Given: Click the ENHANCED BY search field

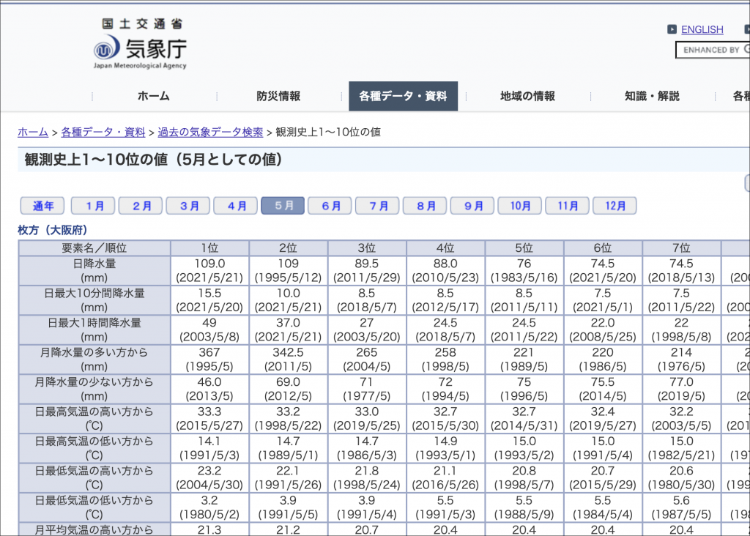Looking at the screenshot, I should click(713, 50).
